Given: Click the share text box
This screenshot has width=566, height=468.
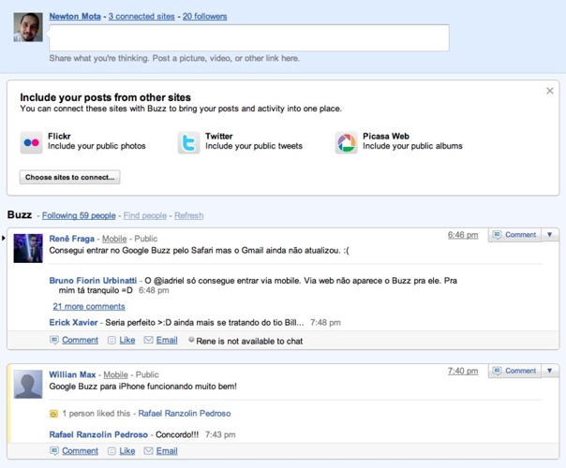Looking at the screenshot, I should tap(249, 37).
